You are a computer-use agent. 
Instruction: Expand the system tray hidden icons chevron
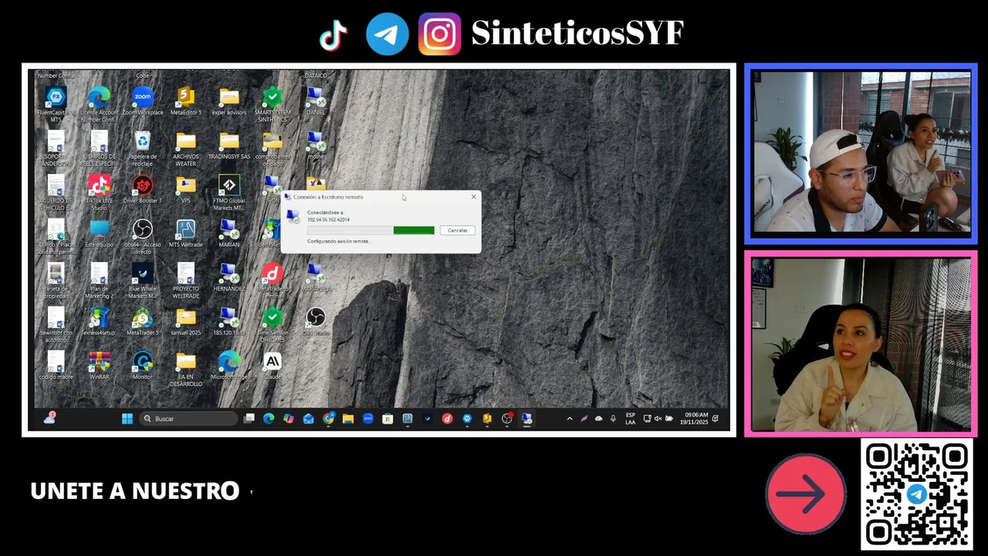[x=570, y=419]
